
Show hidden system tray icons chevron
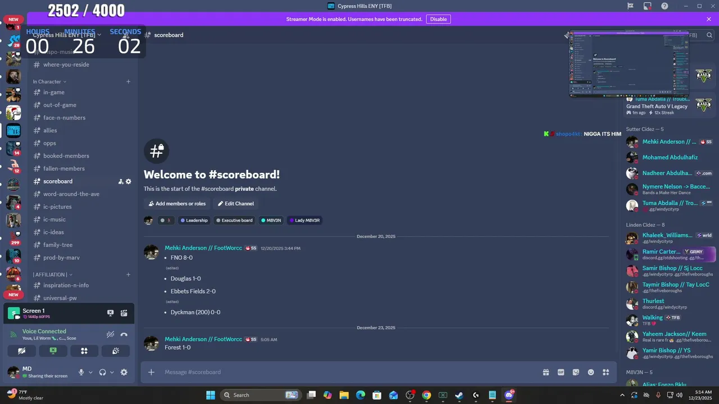click(x=622, y=395)
